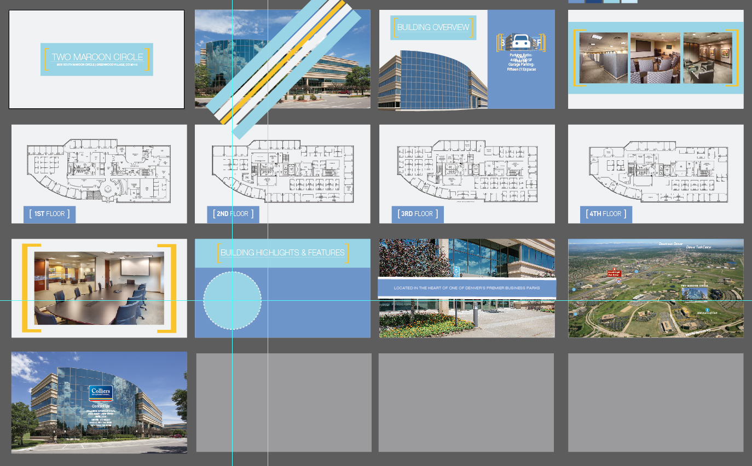Select the checkered-chairs meeting room photo
Image resolution: width=752 pixels, height=466 pixels.
coord(655,57)
